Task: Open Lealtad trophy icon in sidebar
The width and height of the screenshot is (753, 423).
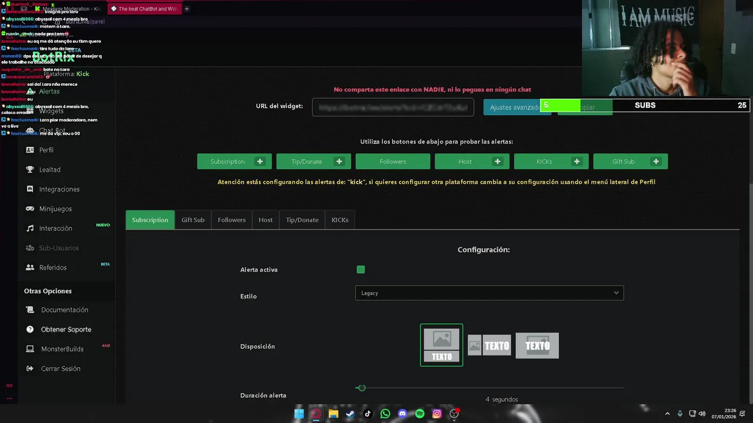Action: [x=30, y=169]
